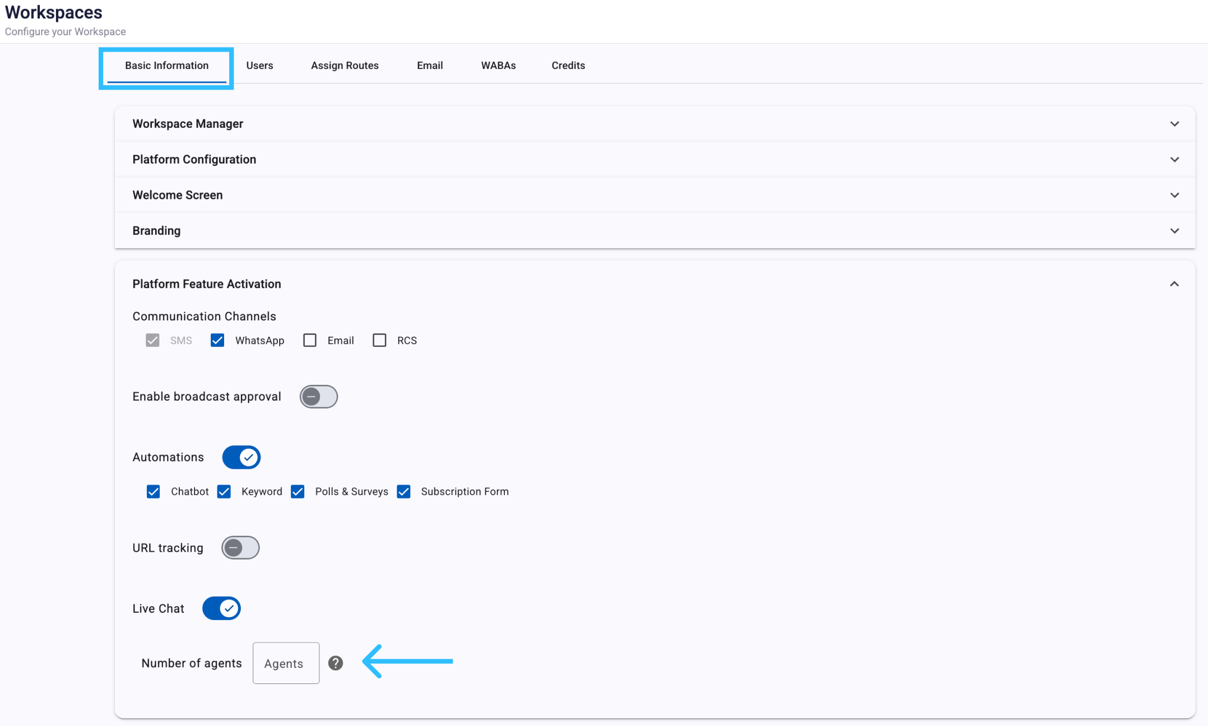Focus the Agents number input field

[x=286, y=663]
